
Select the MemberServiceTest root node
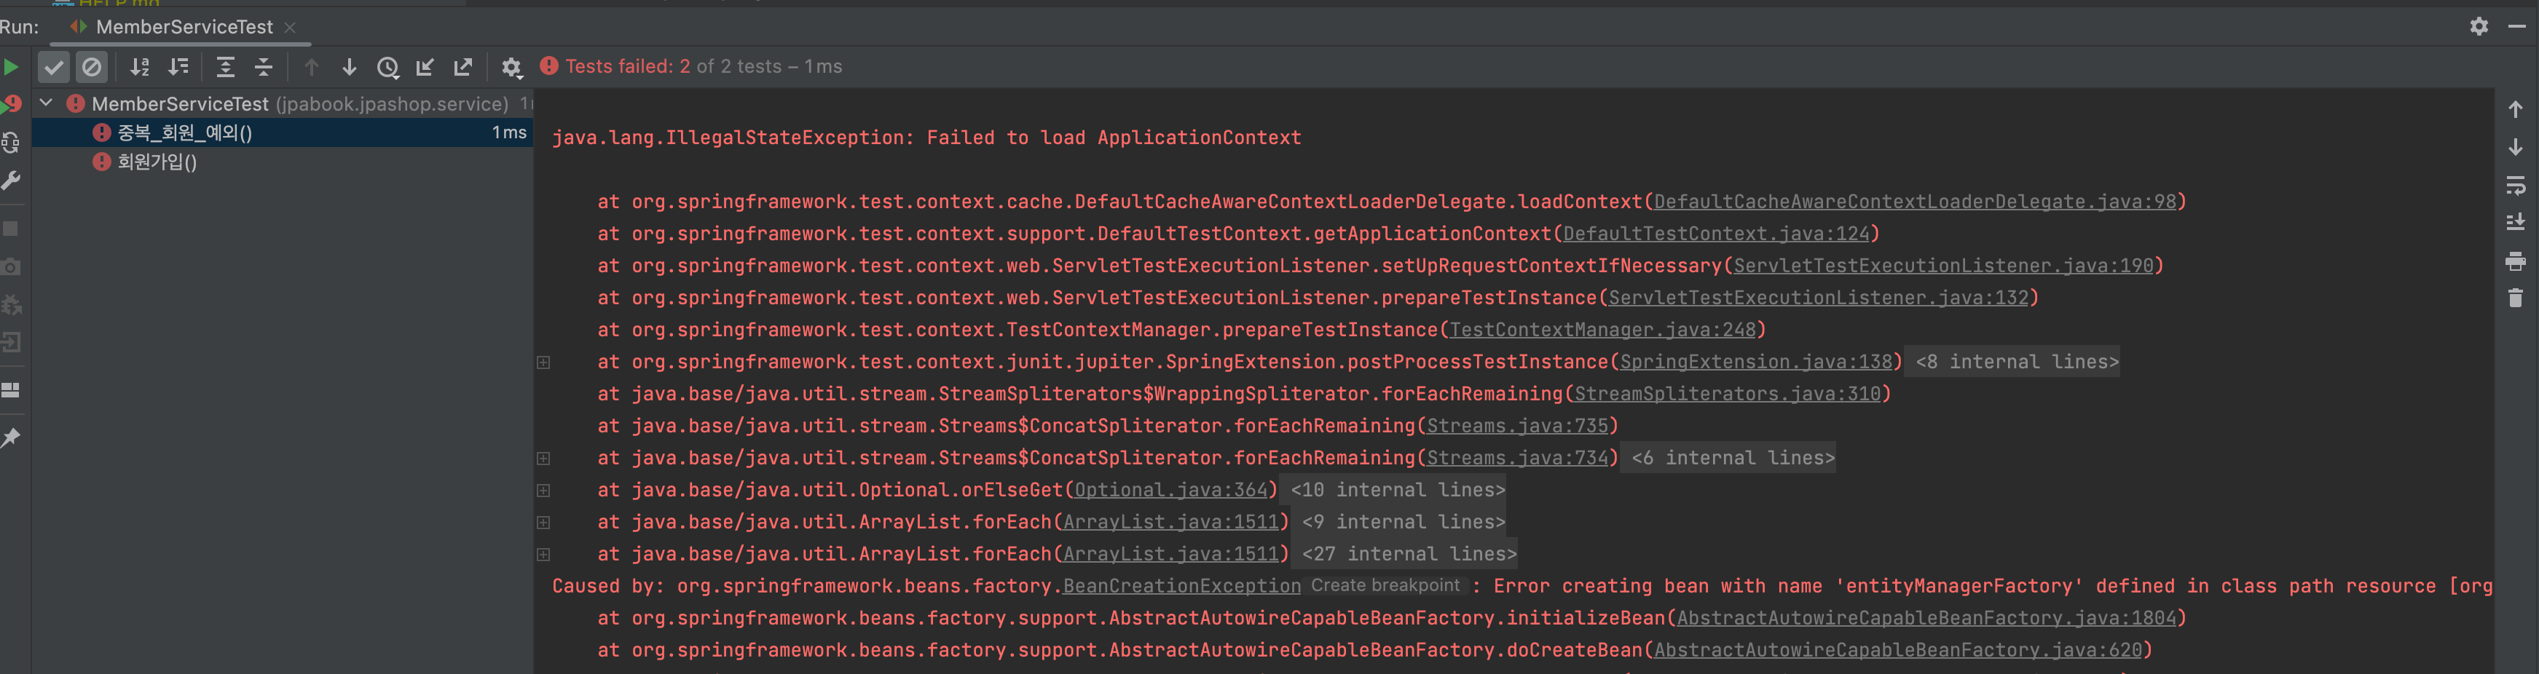[282, 103]
